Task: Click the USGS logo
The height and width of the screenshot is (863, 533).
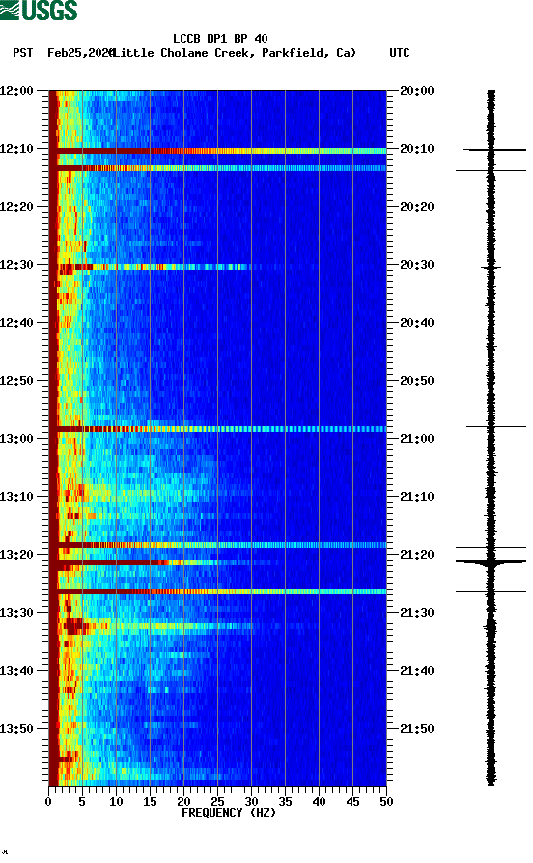Action: pyautogui.click(x=39, y=10)
